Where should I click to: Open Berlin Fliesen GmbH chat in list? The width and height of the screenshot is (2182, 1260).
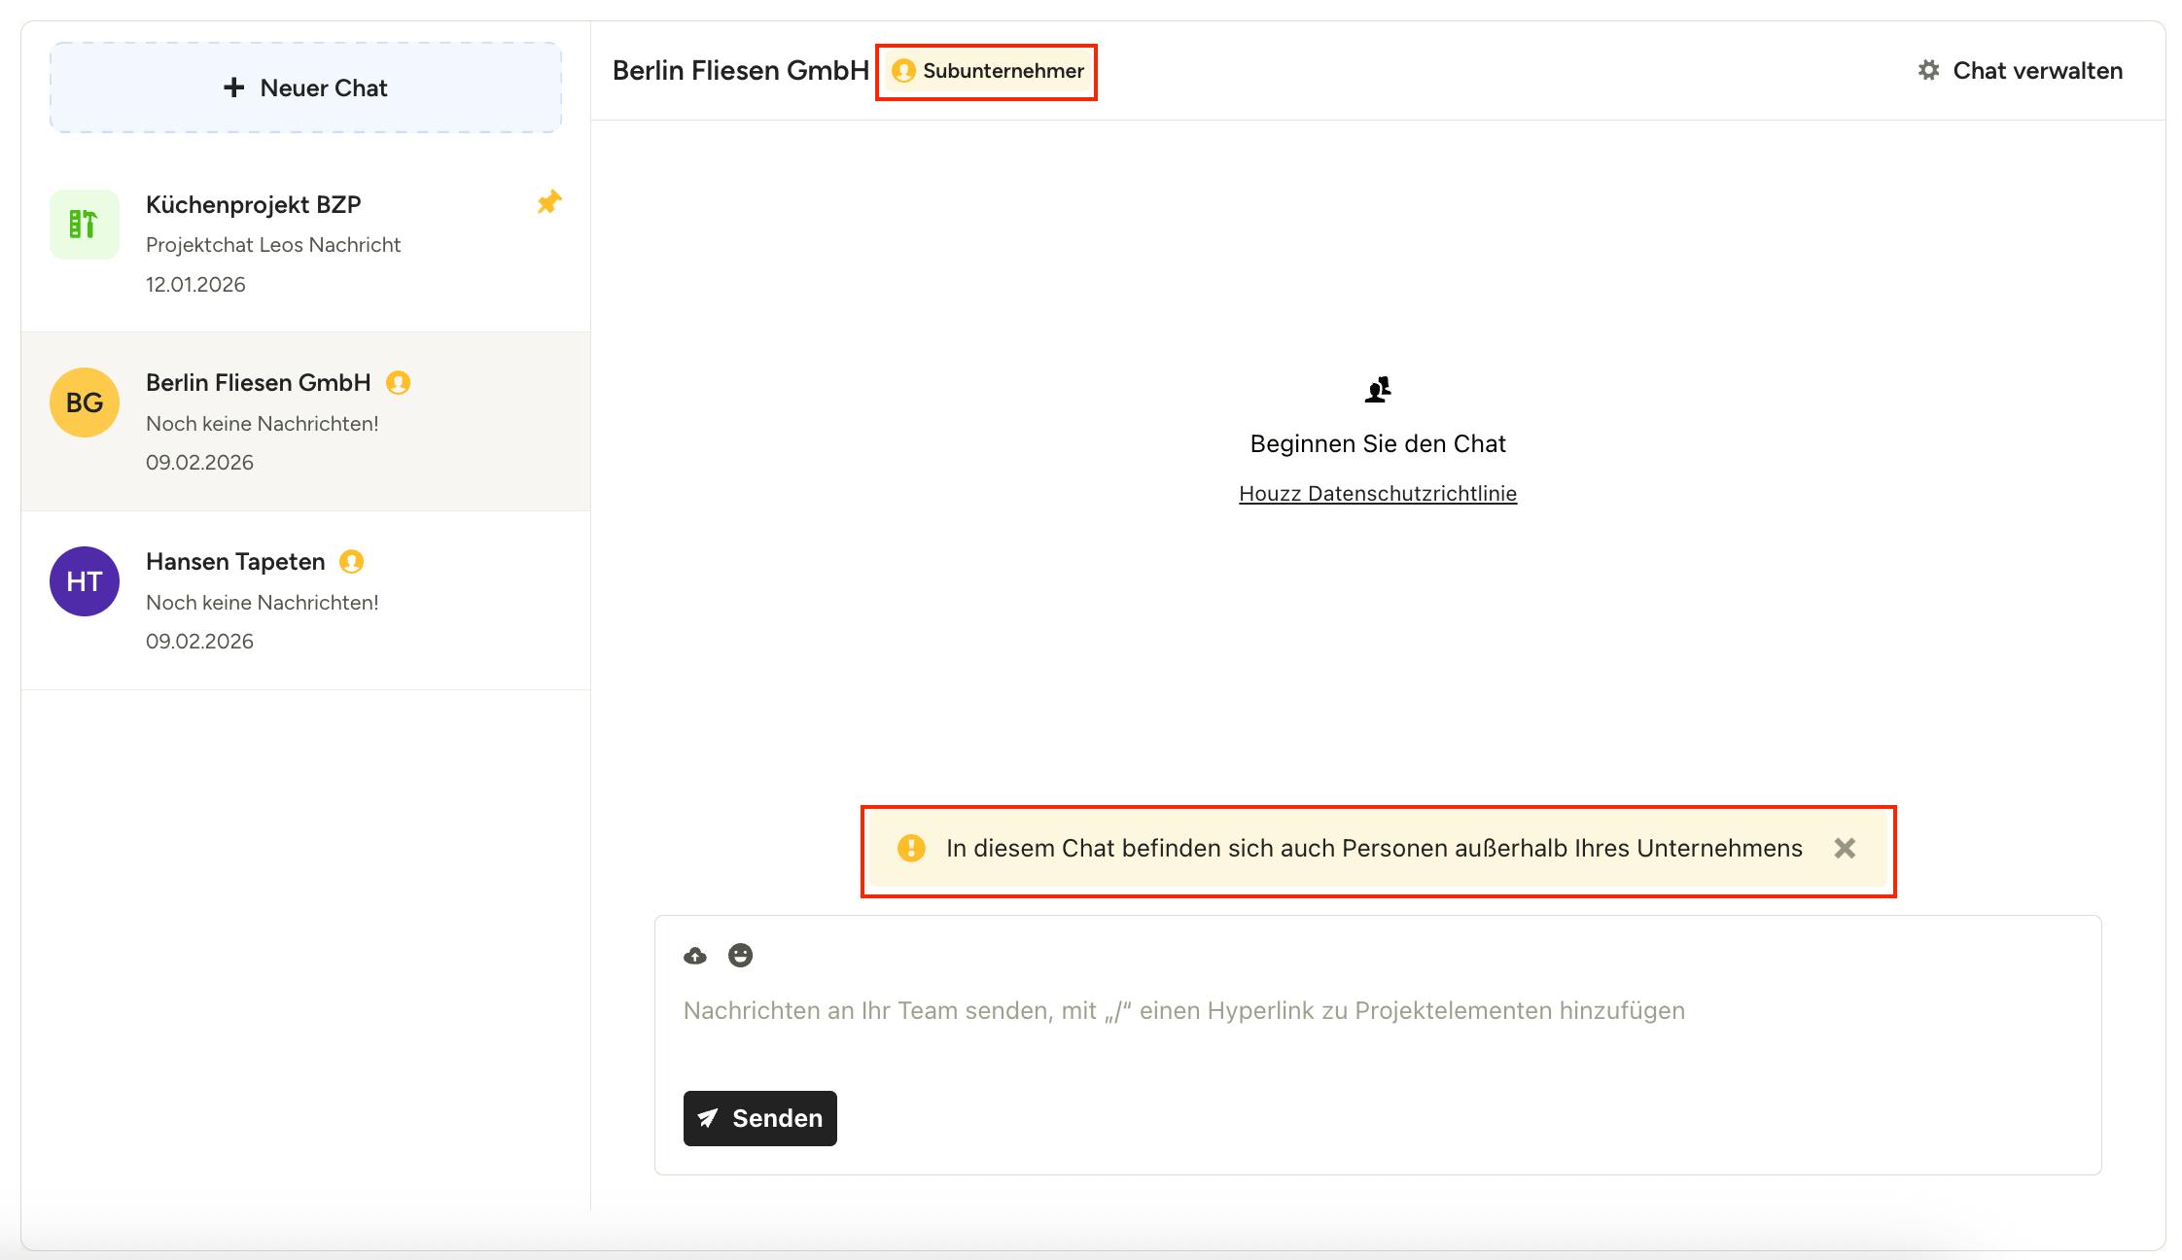coord(305,422)
